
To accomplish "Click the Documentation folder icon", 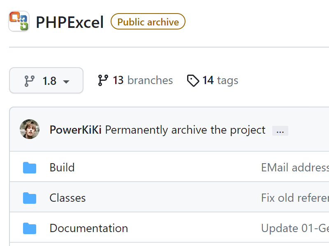I will click(30, 228).
